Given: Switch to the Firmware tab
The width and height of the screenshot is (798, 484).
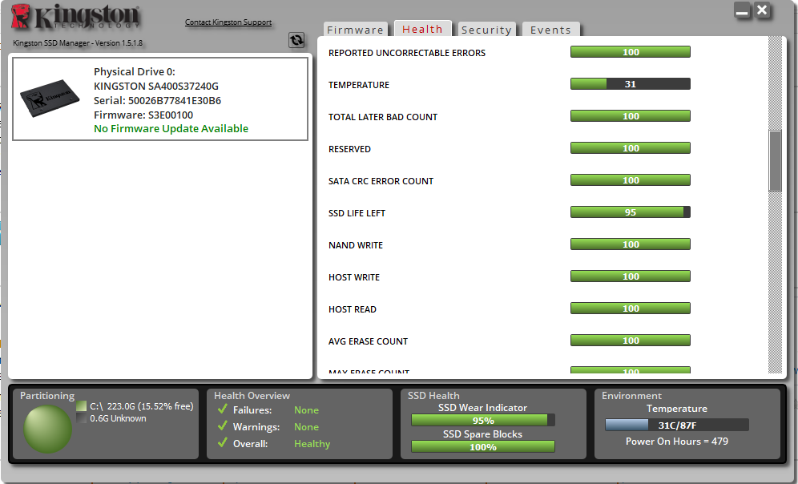Looking at the screenshot, I should 355,30.
